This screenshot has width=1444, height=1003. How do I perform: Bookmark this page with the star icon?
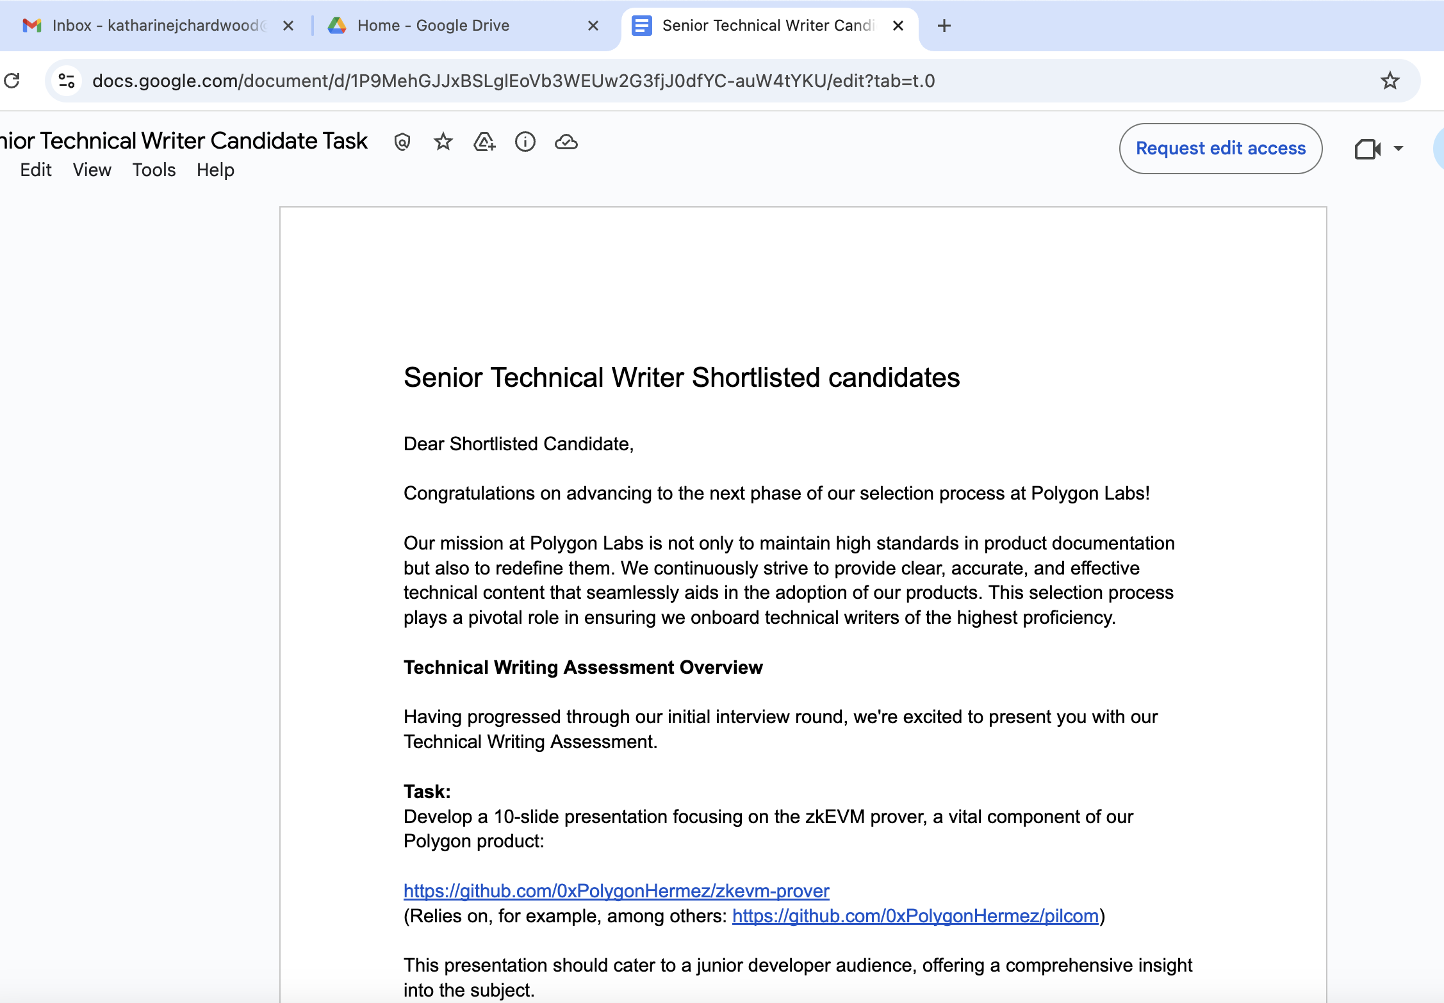click(x=1390, y=81)
